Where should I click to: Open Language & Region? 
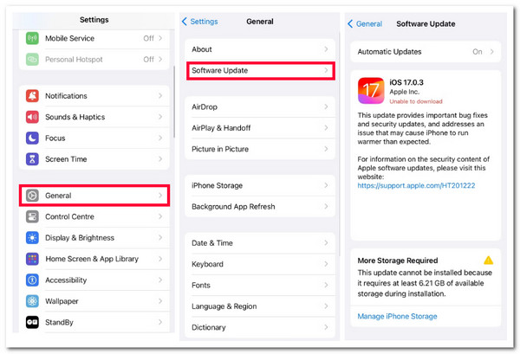260,306
